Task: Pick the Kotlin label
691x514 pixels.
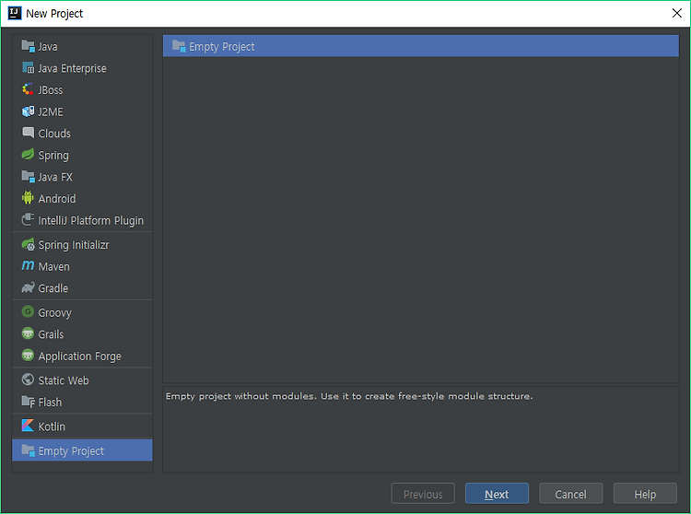Action: pyautogui.click(x=52, y=426)
